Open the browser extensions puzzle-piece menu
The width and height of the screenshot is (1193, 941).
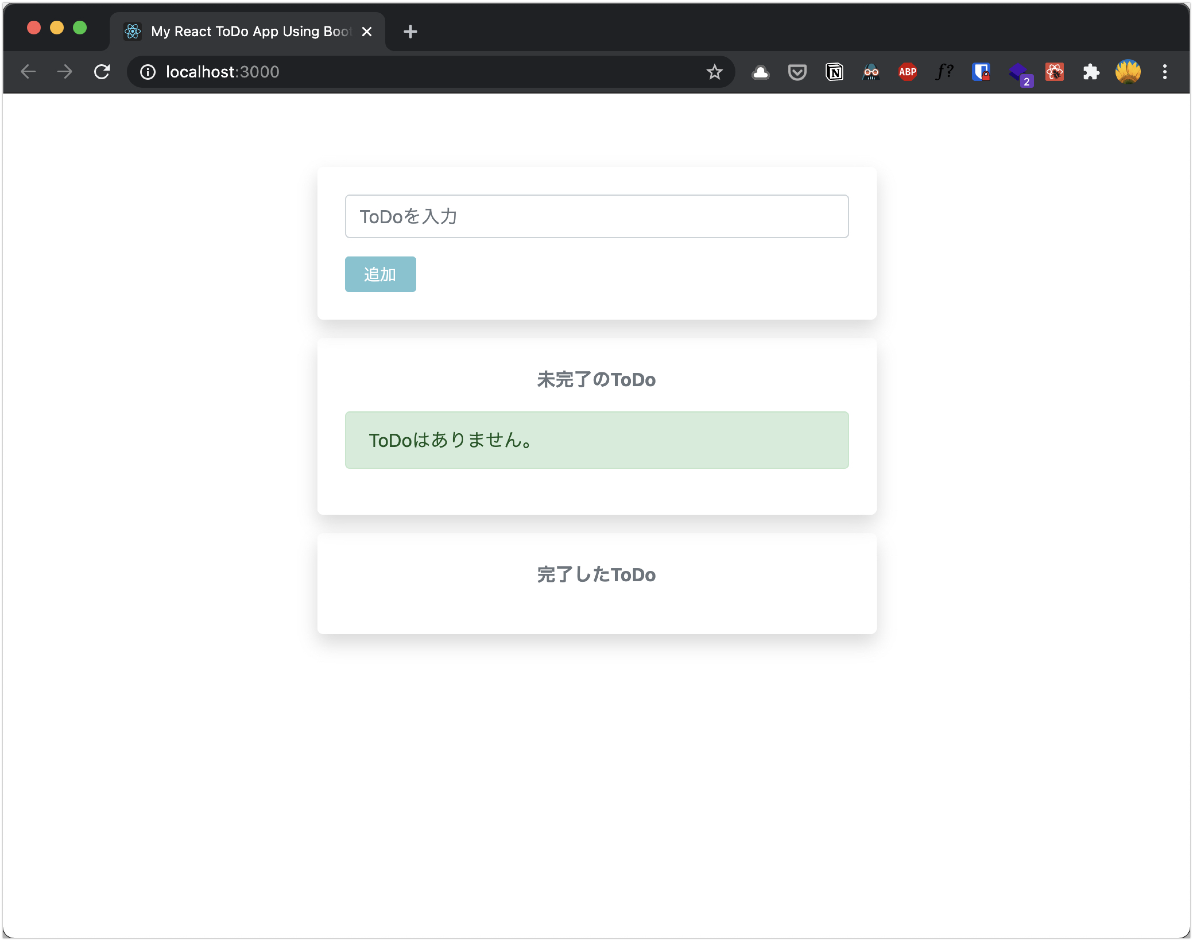pyautogui.click(x=1091, y=72)
